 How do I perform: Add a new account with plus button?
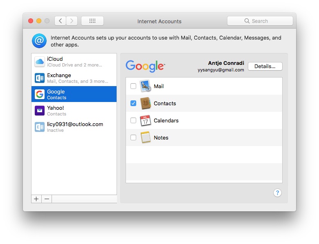pos(36,199)
